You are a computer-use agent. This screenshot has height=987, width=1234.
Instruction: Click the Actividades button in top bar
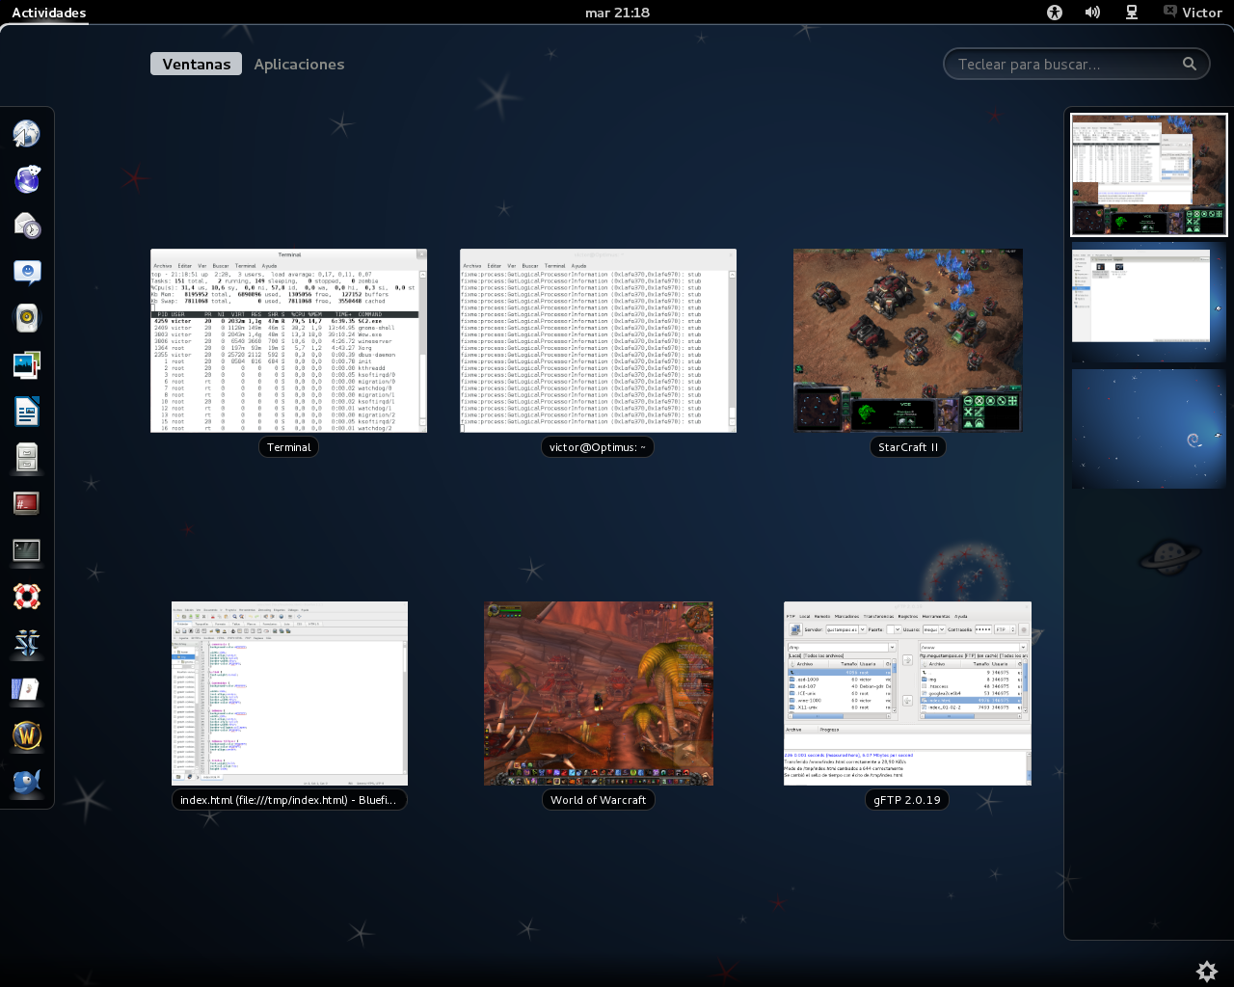[x=49, y=13]
